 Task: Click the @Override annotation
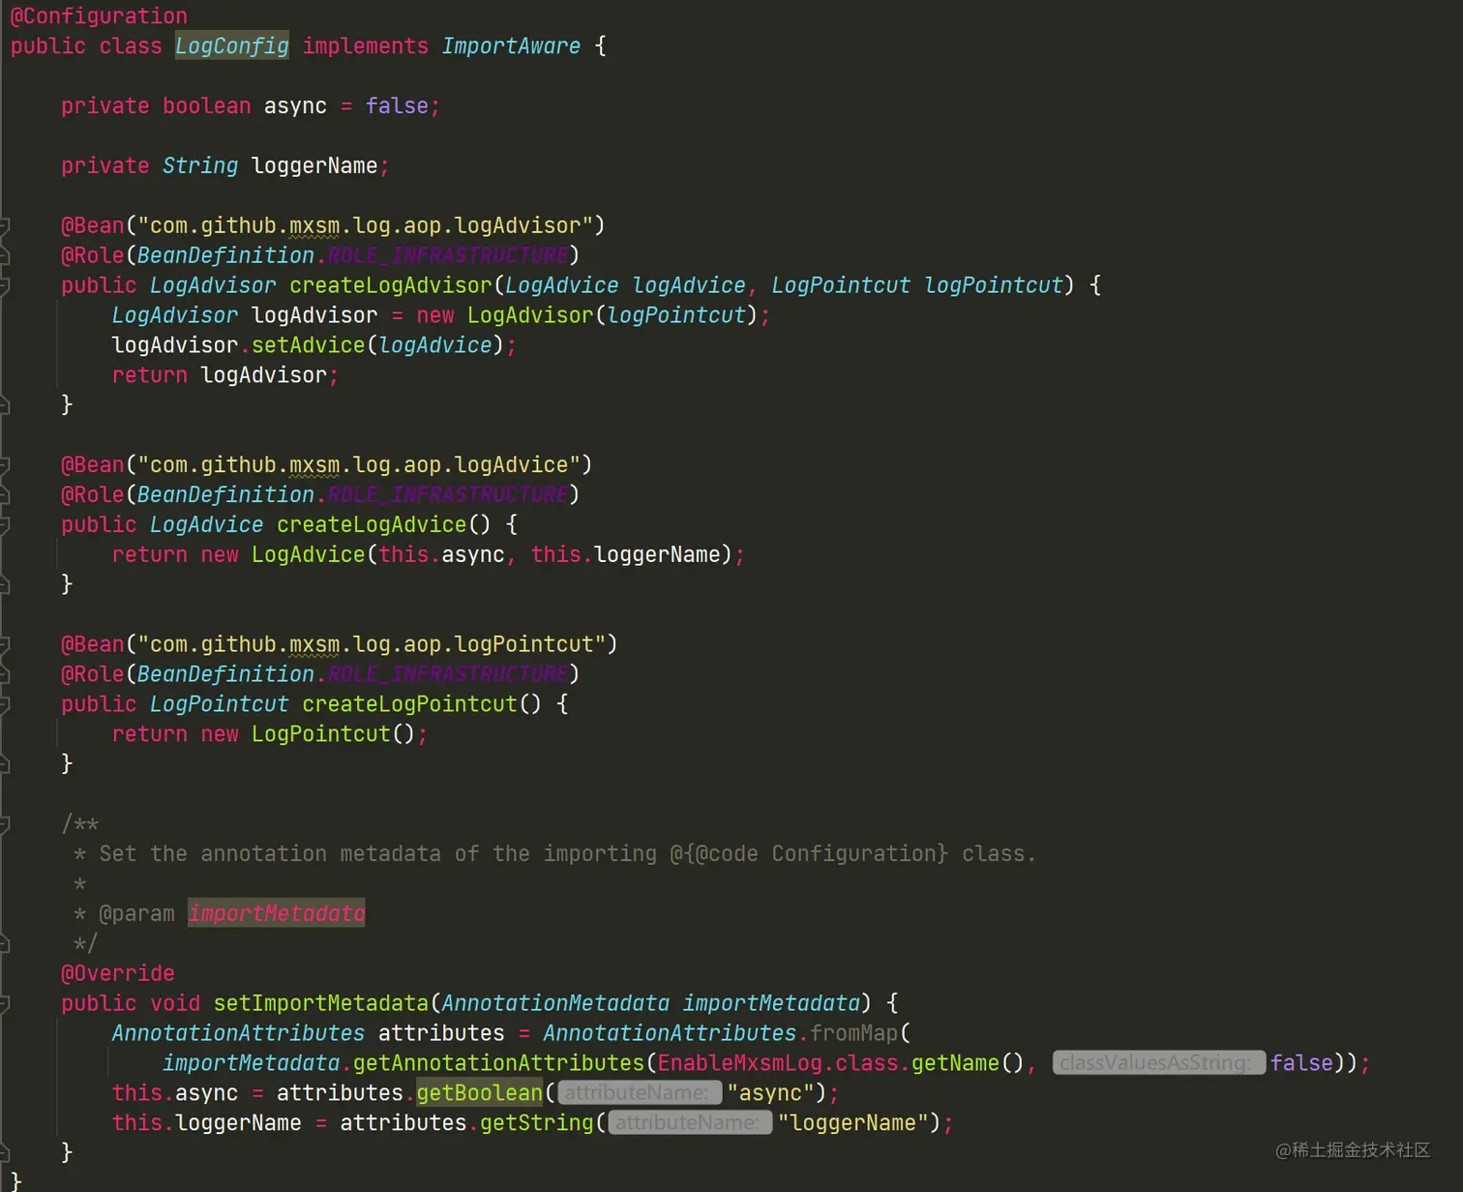(118, 974)
